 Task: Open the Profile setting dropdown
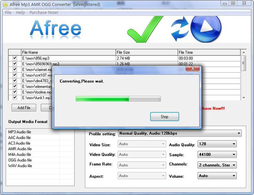click(180, 133)
